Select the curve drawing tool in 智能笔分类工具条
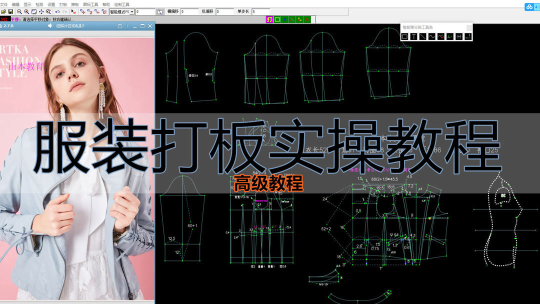 click(x=432, y=36)
